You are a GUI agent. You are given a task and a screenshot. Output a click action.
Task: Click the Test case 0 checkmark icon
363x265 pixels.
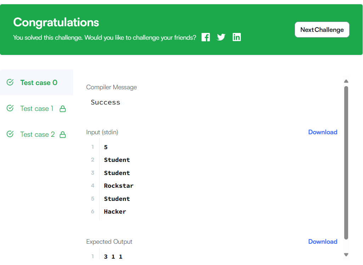point(10,82)
